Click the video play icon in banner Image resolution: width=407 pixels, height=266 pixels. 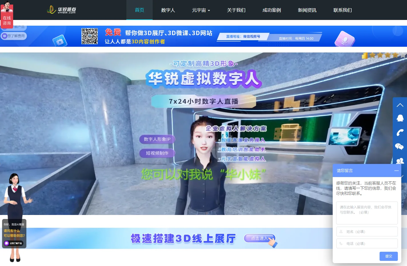tap(60, 42)
